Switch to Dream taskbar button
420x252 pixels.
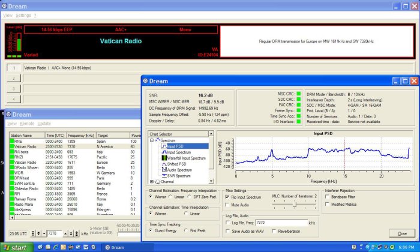click(128, 247)
